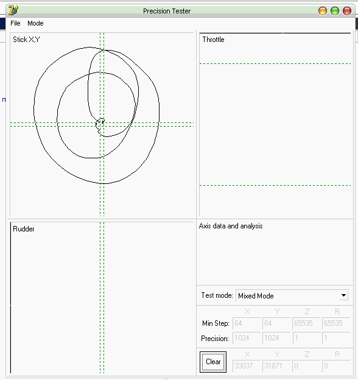Click the Z Min Step field showing 65535
The image size is (358, 380).
pyautogui.click(x=306, y=323)
